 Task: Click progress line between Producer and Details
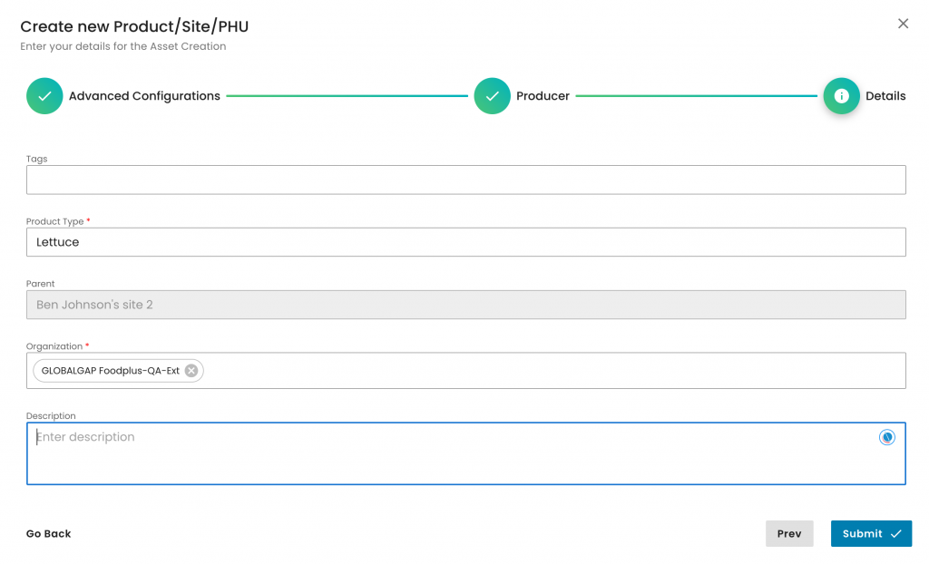tap(696, 96)
